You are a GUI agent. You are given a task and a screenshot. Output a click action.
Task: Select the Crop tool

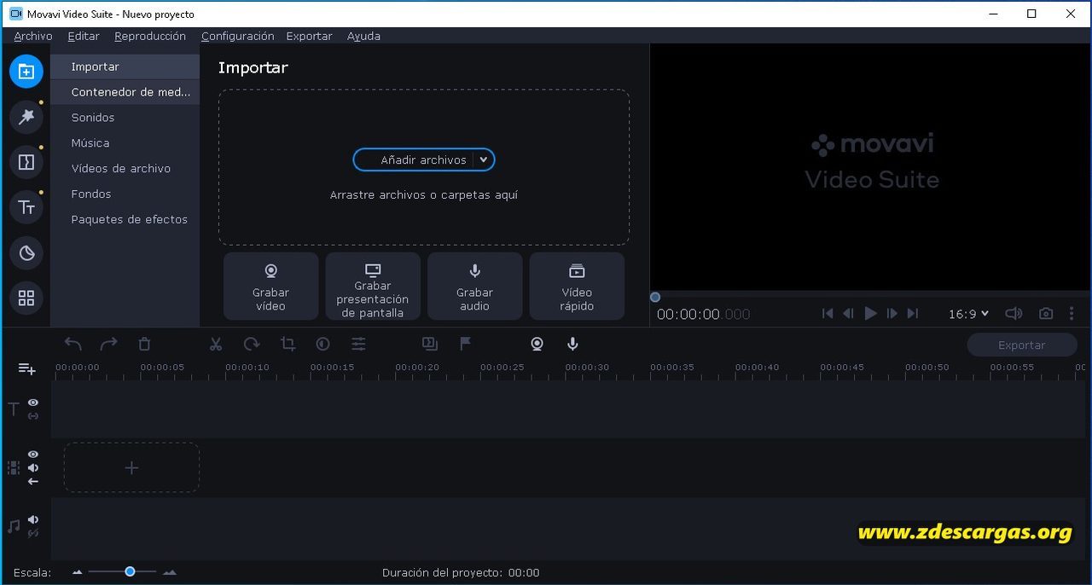click(x=288, y=344)
